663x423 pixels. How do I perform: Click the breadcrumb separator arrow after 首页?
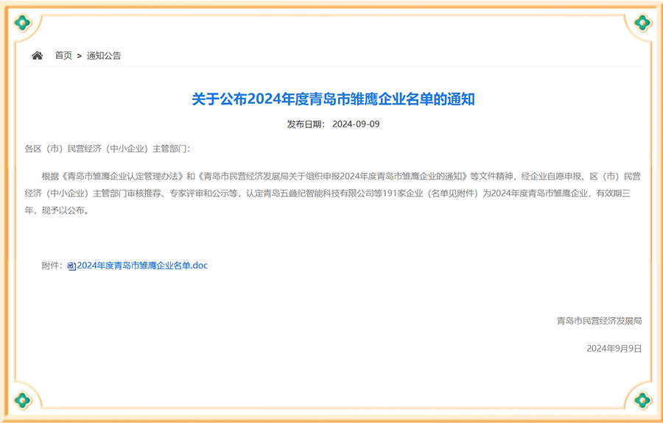click(79, 55)
